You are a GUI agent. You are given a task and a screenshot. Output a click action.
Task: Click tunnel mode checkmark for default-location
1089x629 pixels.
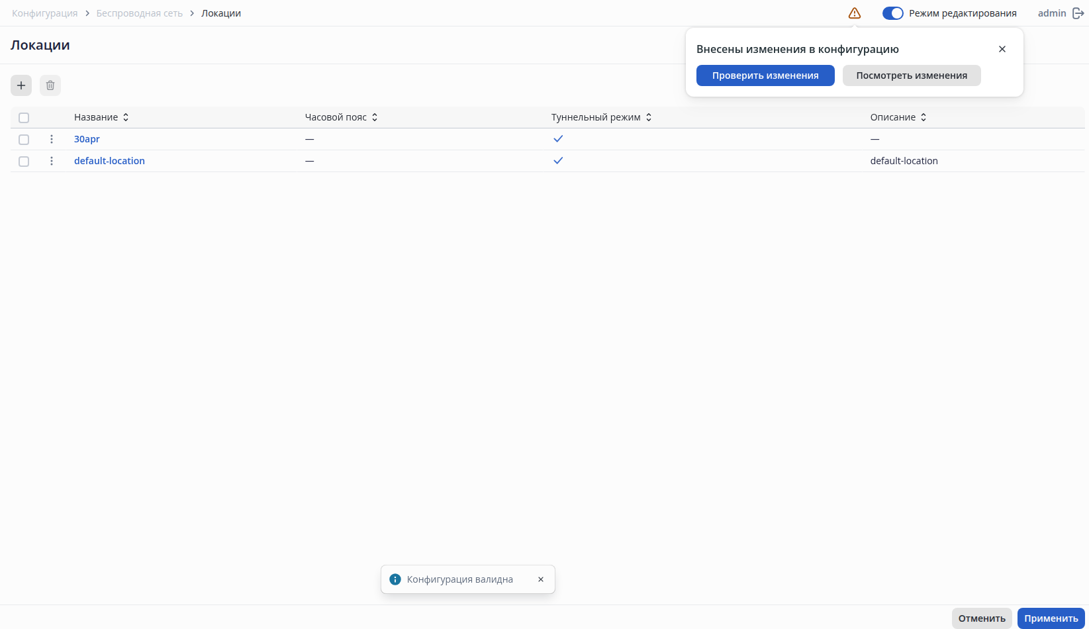[558, 161]
